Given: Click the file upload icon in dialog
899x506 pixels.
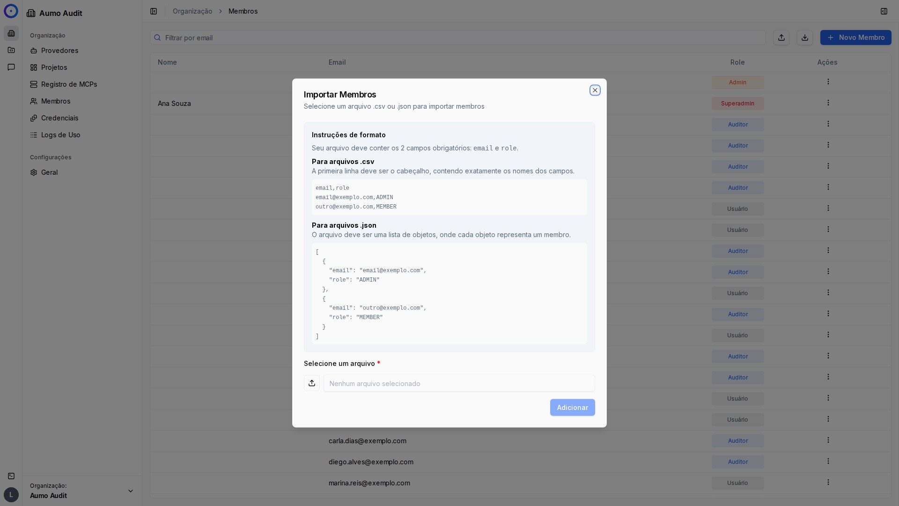Looking at the screenshot, I should tap(312, 383).
